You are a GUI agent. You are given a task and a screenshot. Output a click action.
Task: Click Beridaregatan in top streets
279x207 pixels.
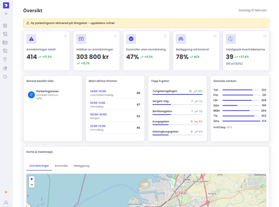[162, 111]
